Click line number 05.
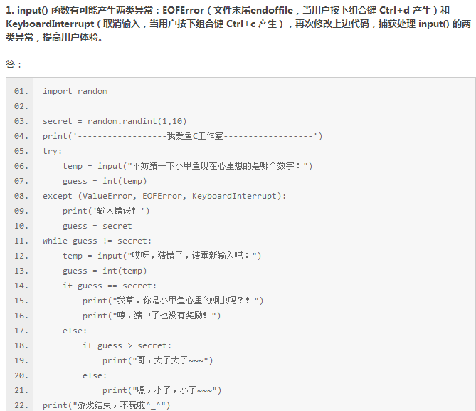Image resolution: width=476 pixels, height=411 pixels. (x=21, y=151)
